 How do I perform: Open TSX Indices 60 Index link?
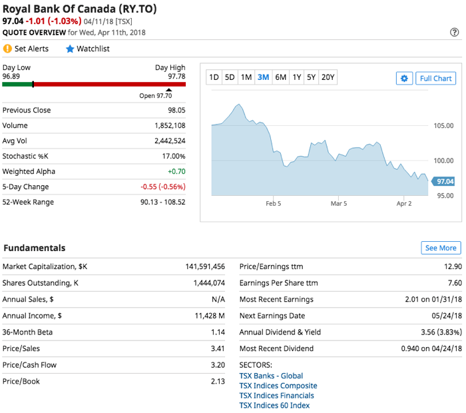[274, 405]
